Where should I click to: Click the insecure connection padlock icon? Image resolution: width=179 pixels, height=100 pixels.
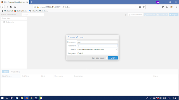coord(38,7)
